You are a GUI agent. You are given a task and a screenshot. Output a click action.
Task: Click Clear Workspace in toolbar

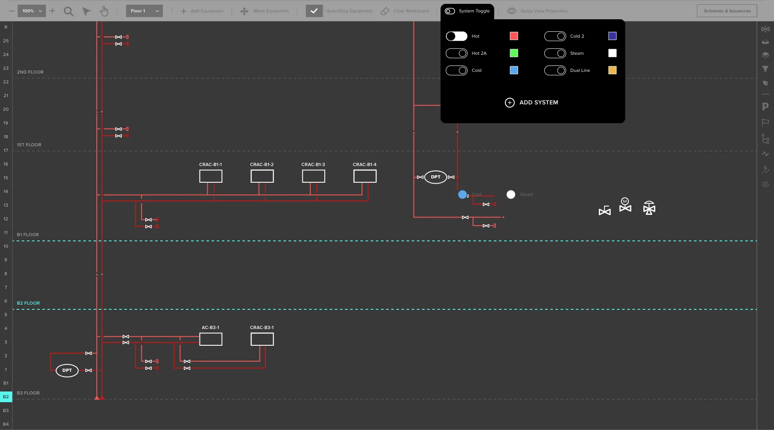pyautogui.click(x=405, y=11)
